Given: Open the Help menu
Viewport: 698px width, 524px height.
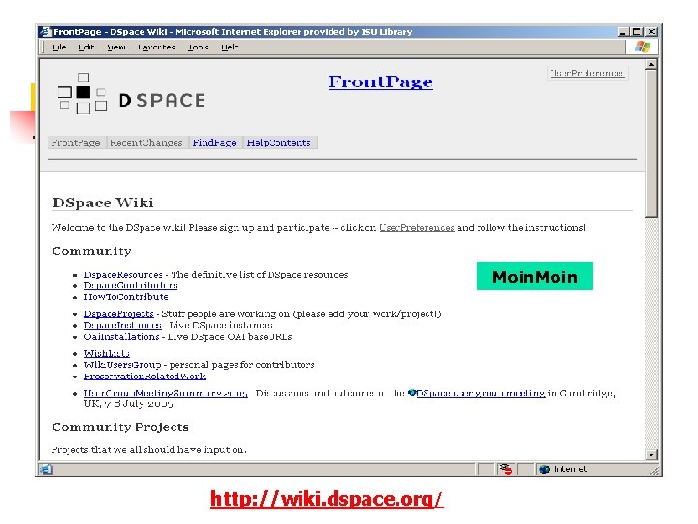Looking at the screenshot, I should click(230, 48).
